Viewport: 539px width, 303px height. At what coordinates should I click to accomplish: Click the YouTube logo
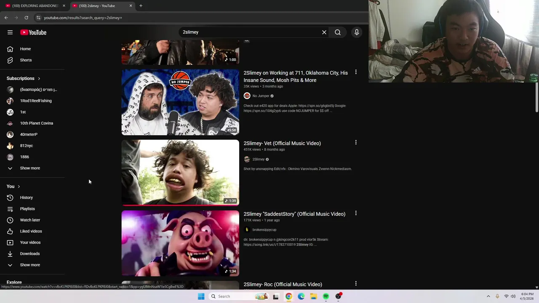33,32
